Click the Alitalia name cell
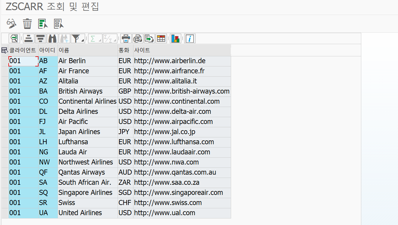The width and height of the screenshot is (398, 225). 88,81
